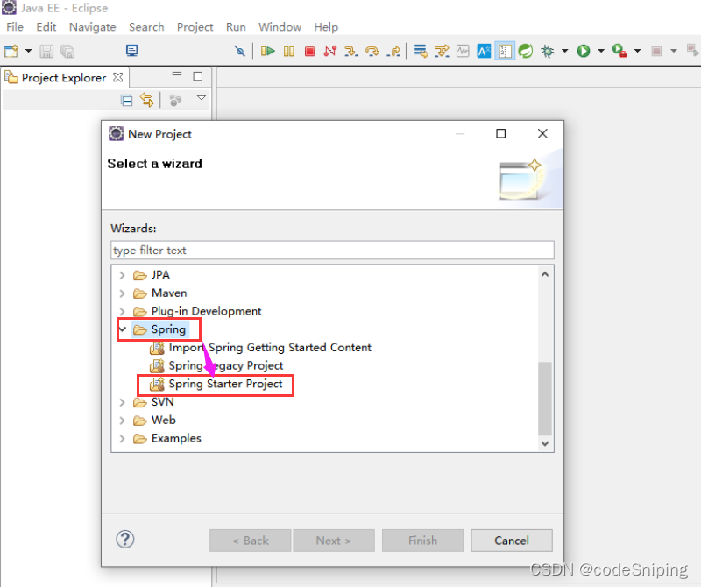
Task: Click the green Spring leaf icon
Action: (525, 51)
